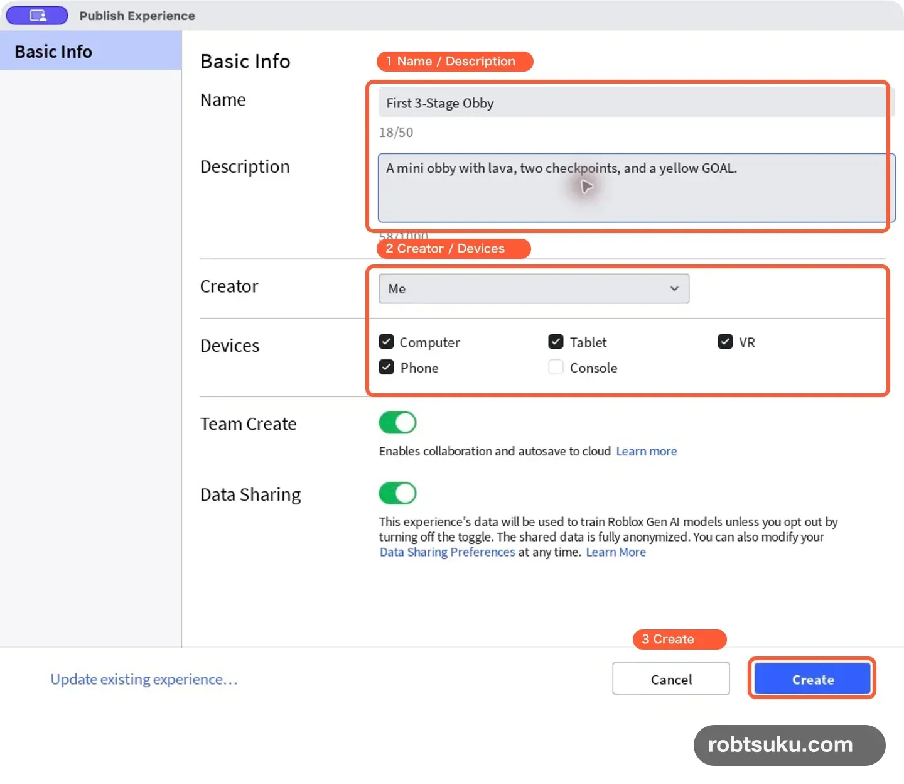The image size is (904, 784).
Task: Click inside the Description text box
Action: [x=636, y=187]
